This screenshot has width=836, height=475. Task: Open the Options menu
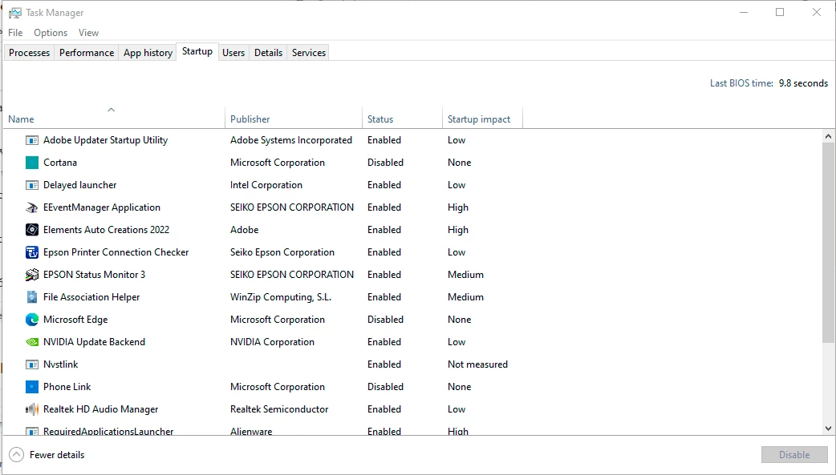pyautogui.click(x=51, y=33)
